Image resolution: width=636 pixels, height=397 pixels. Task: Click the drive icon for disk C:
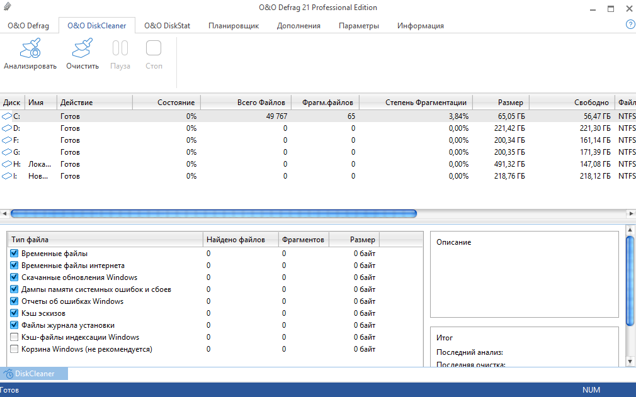click(x=7, y=116)
